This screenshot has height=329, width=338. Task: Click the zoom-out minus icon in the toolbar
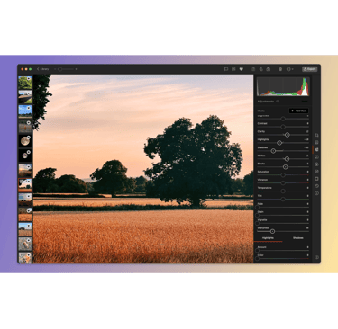(55, 69)
